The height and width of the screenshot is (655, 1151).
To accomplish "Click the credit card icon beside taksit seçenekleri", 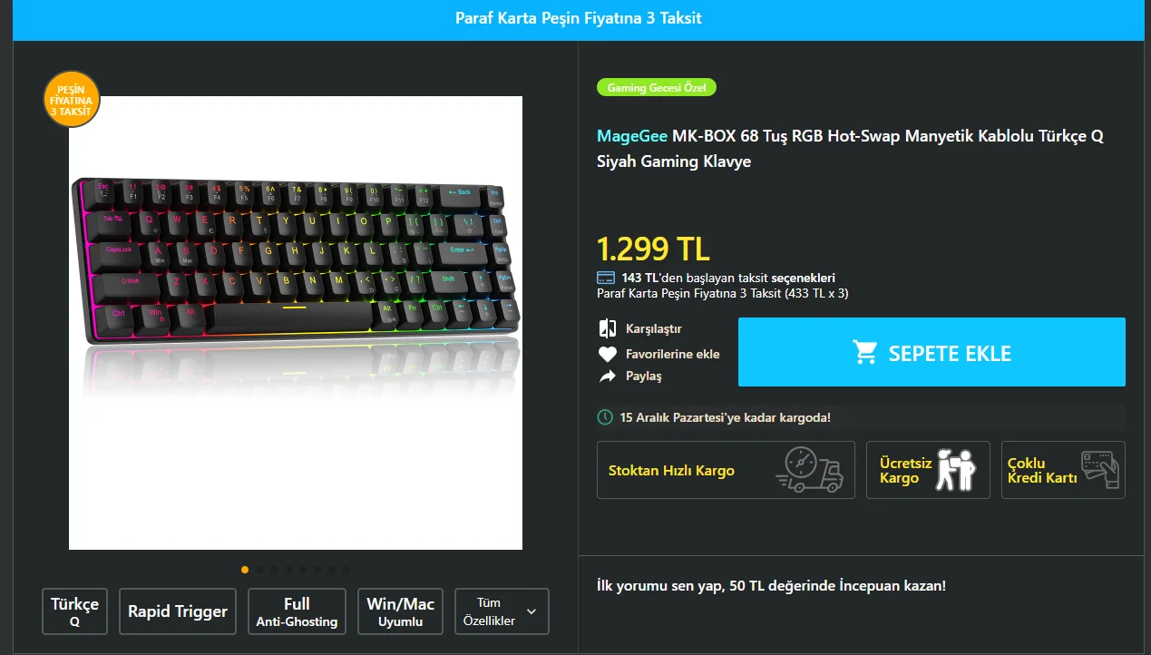I will 606,278.
